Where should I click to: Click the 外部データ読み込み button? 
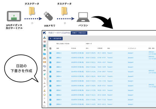(x=79, y=33)
